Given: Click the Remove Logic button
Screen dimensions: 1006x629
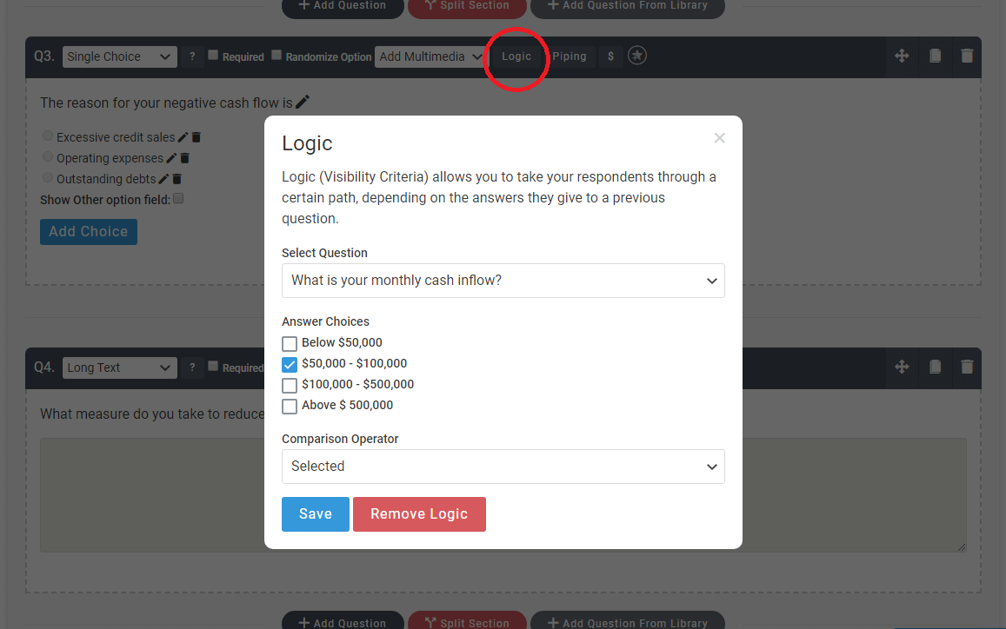Looking at the screenshot, I should click(x=419, y=514).
